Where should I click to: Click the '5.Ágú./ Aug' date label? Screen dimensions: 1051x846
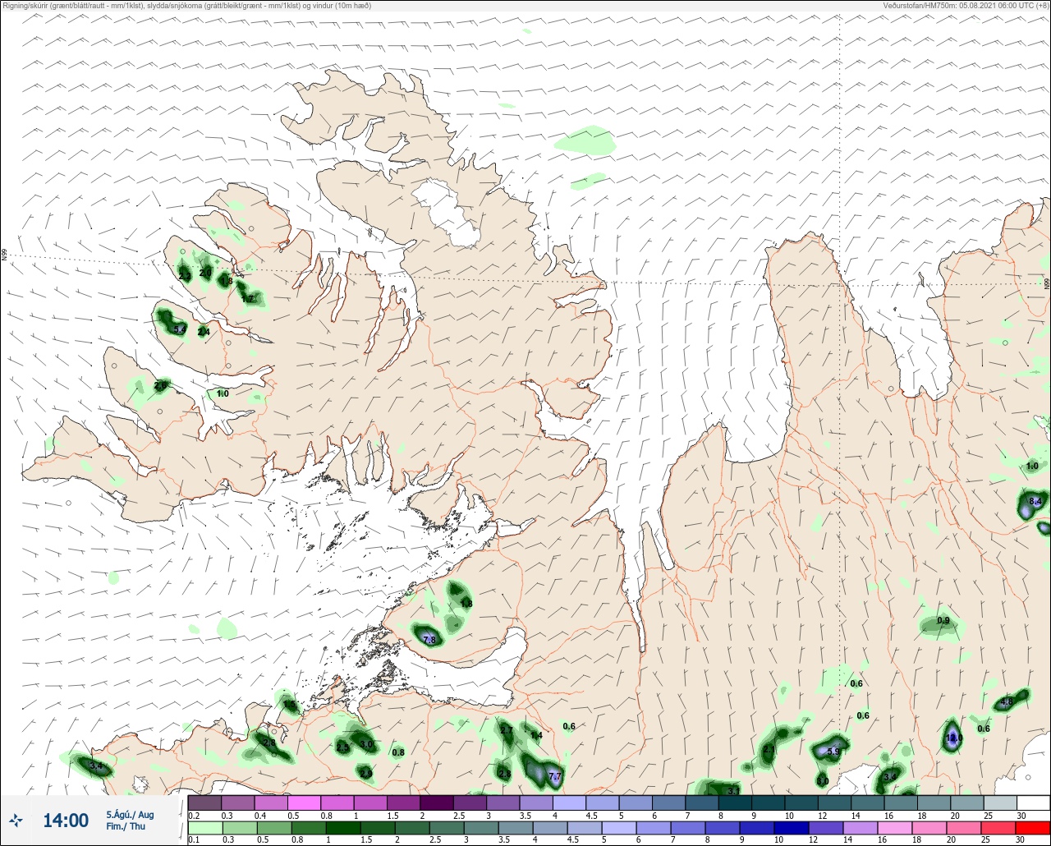click(x=130, y=815)
